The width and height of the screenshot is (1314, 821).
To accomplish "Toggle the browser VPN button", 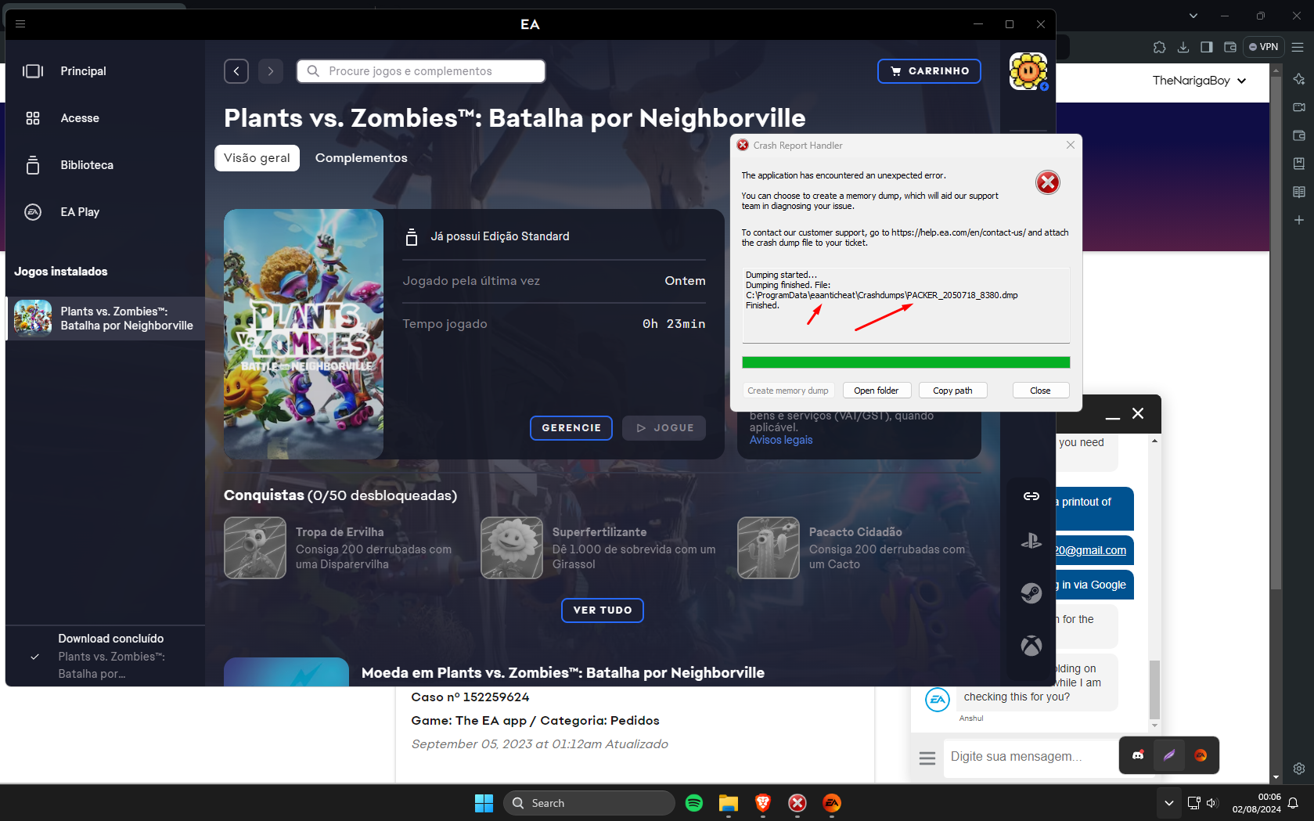I will pyautogui.click(x=1264, y=47).
